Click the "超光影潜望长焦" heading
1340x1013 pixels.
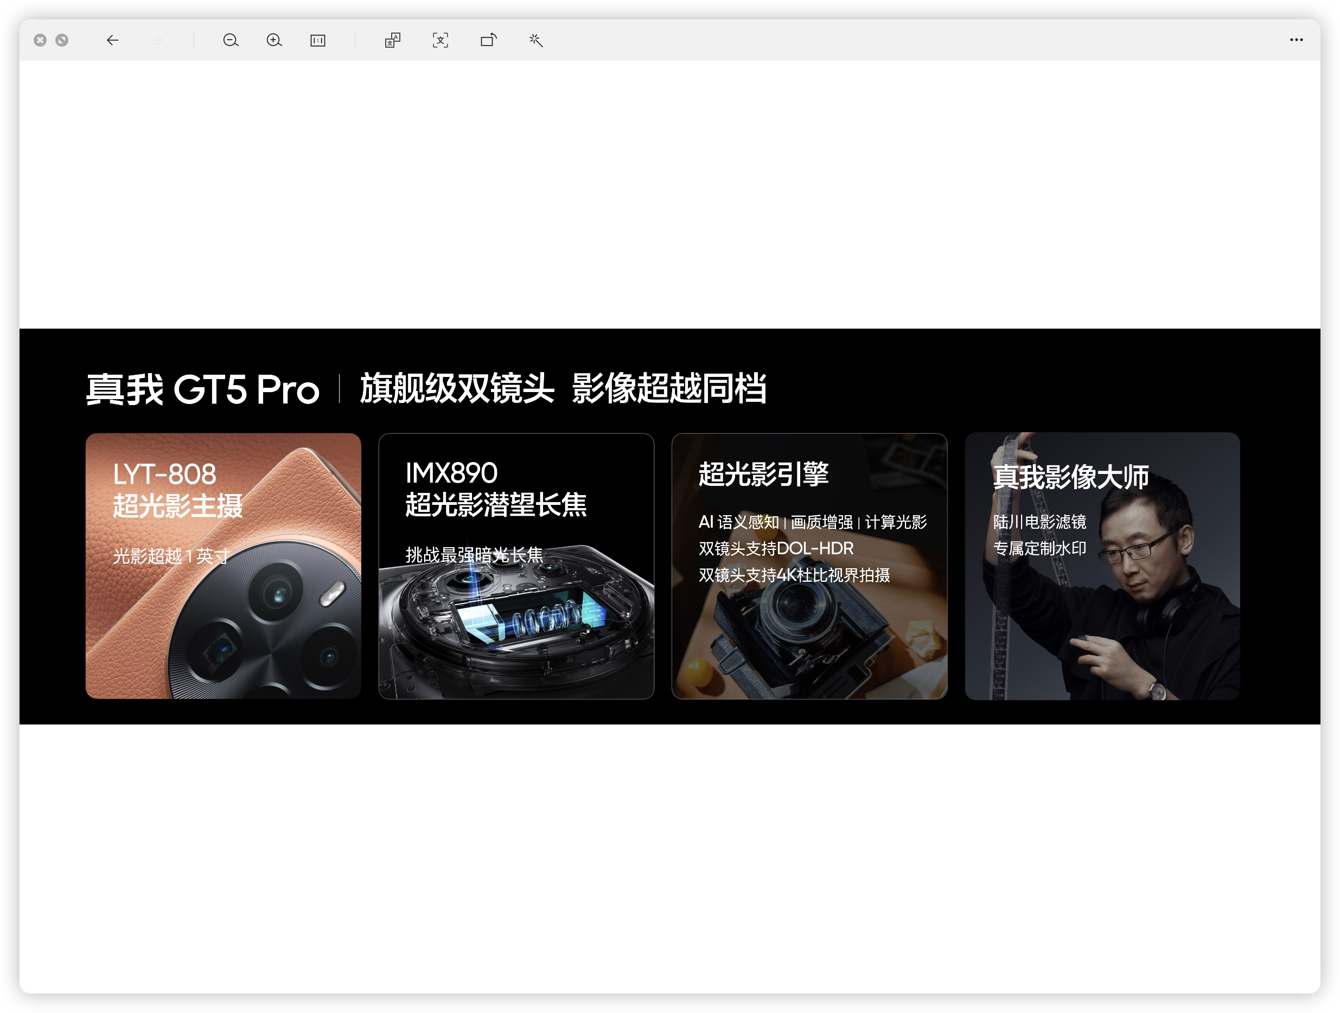coord(496,505)
